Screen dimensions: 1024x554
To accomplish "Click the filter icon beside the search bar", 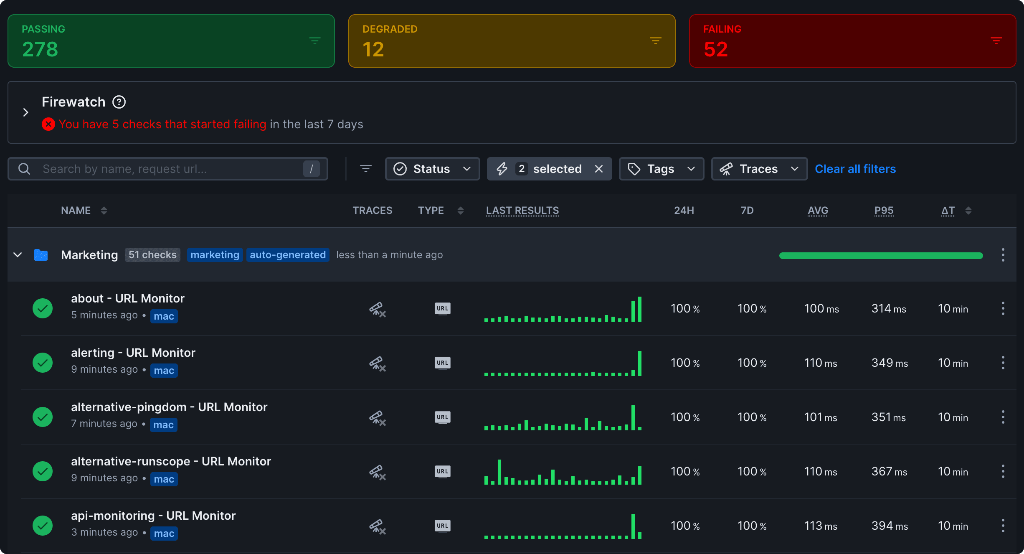I will (x=366, y=169).
